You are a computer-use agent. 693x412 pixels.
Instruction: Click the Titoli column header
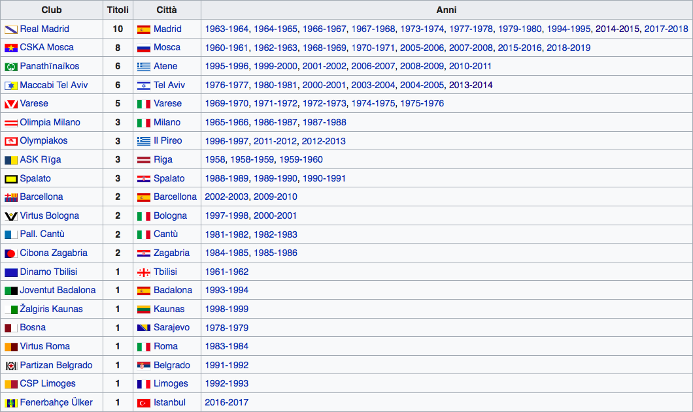point(118,10)
